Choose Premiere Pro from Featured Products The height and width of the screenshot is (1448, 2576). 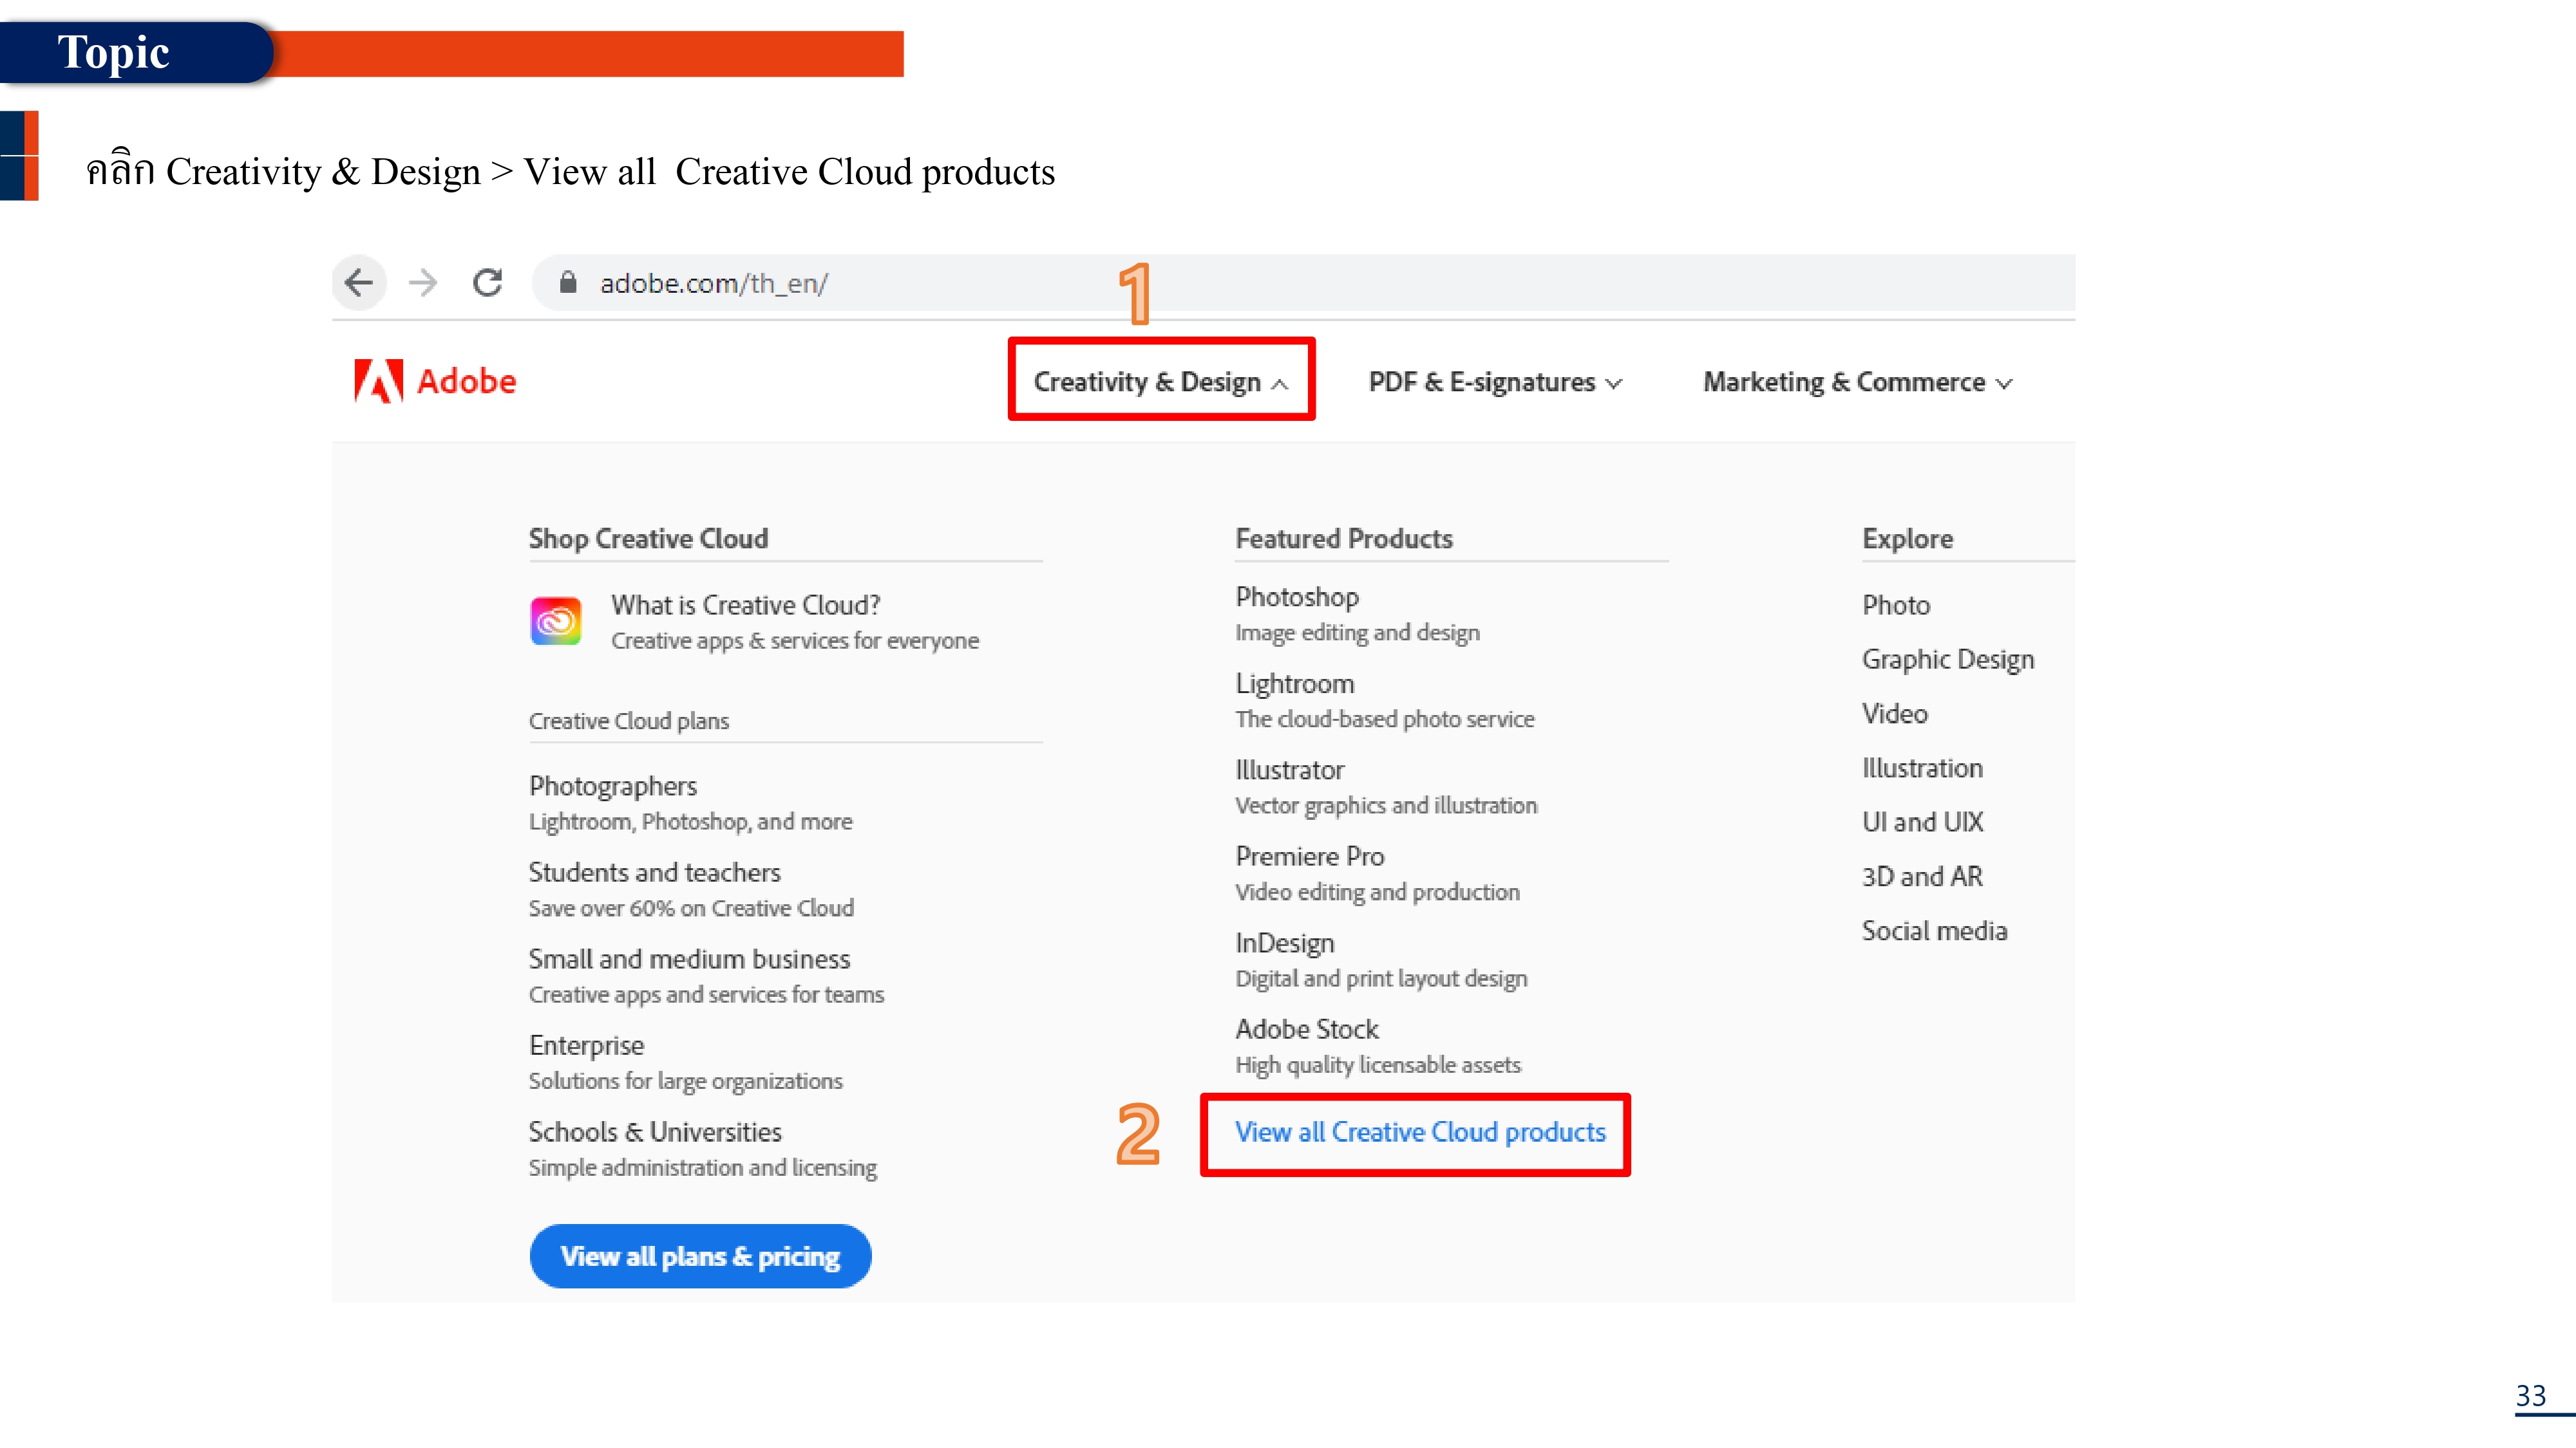click(x=1309, y=857)
